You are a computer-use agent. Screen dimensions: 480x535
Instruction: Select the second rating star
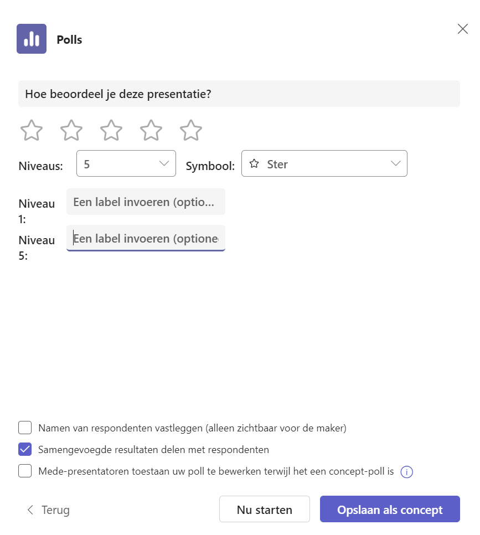[71, 130]
